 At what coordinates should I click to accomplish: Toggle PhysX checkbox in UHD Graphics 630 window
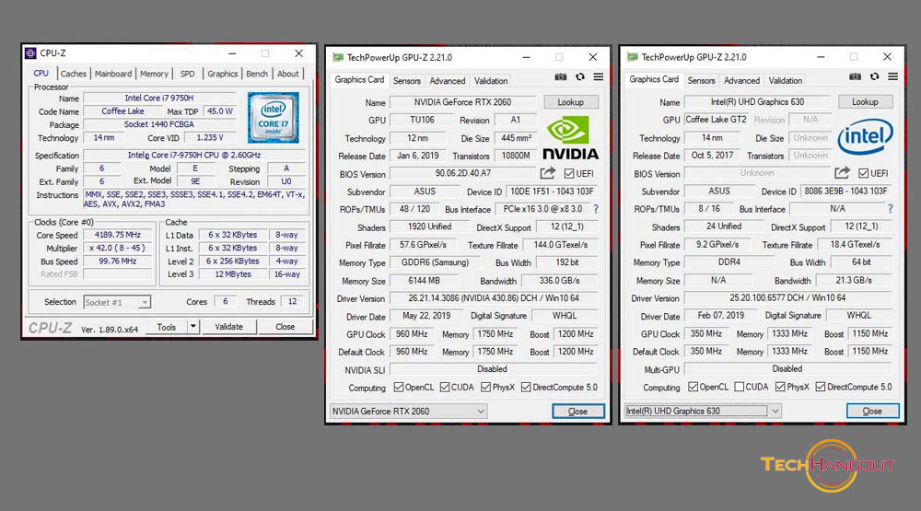point(780,386)
